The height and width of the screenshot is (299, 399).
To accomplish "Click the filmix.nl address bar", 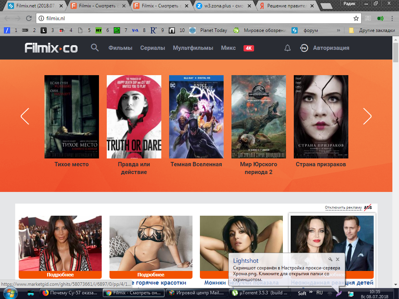I will [x=195, y=18].
